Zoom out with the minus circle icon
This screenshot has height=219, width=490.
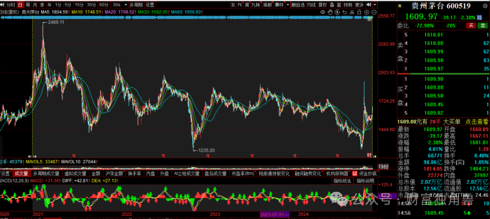coord(374,12)
